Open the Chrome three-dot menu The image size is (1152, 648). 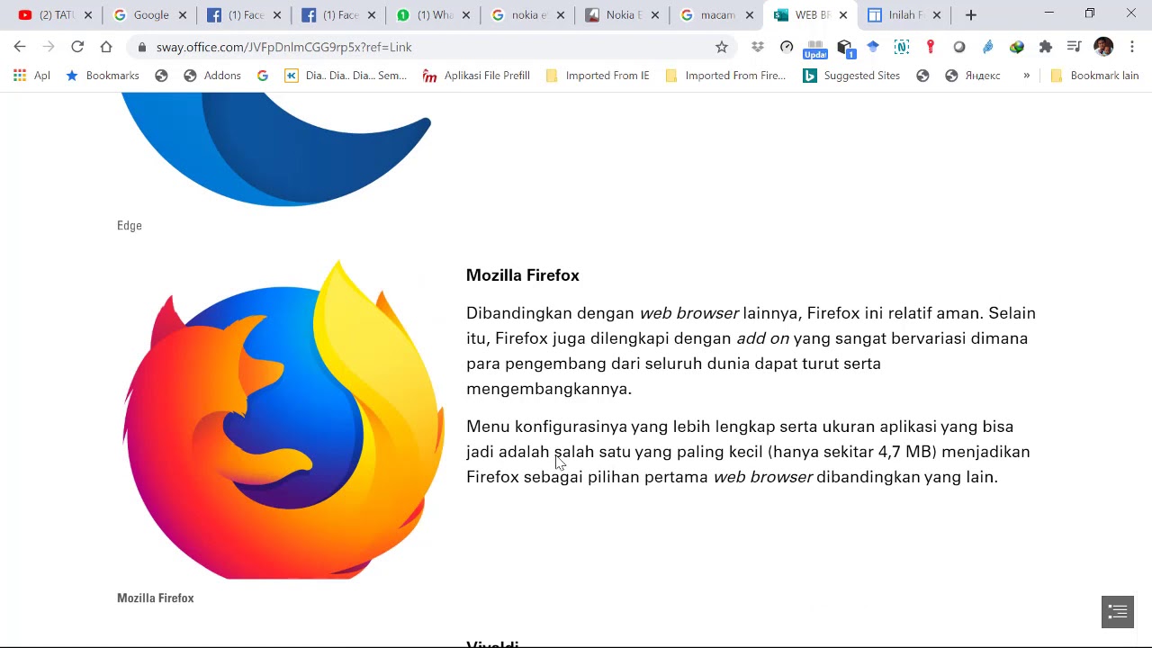1132,47
